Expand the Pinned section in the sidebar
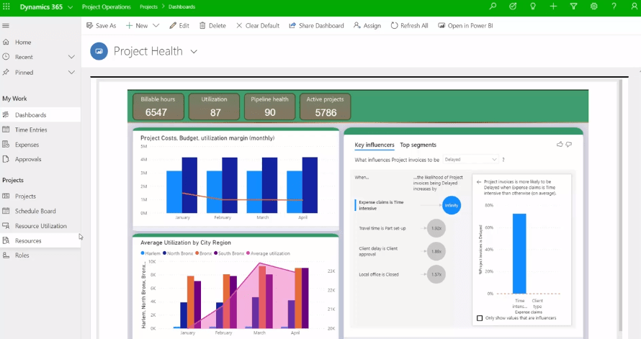The width and height of the screenshot is (641, 339). (x=71, y=72)
